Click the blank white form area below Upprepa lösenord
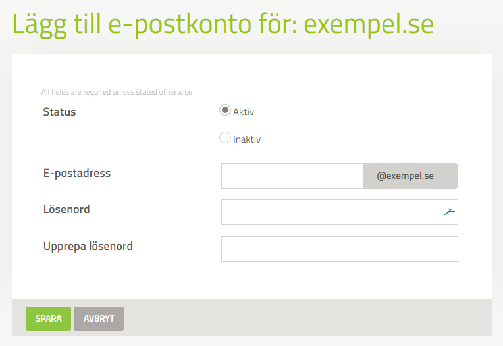 point(251,282)
